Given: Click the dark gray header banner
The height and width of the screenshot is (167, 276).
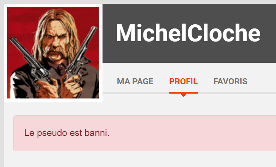Looking at the screenshot, I should (189, 33).
